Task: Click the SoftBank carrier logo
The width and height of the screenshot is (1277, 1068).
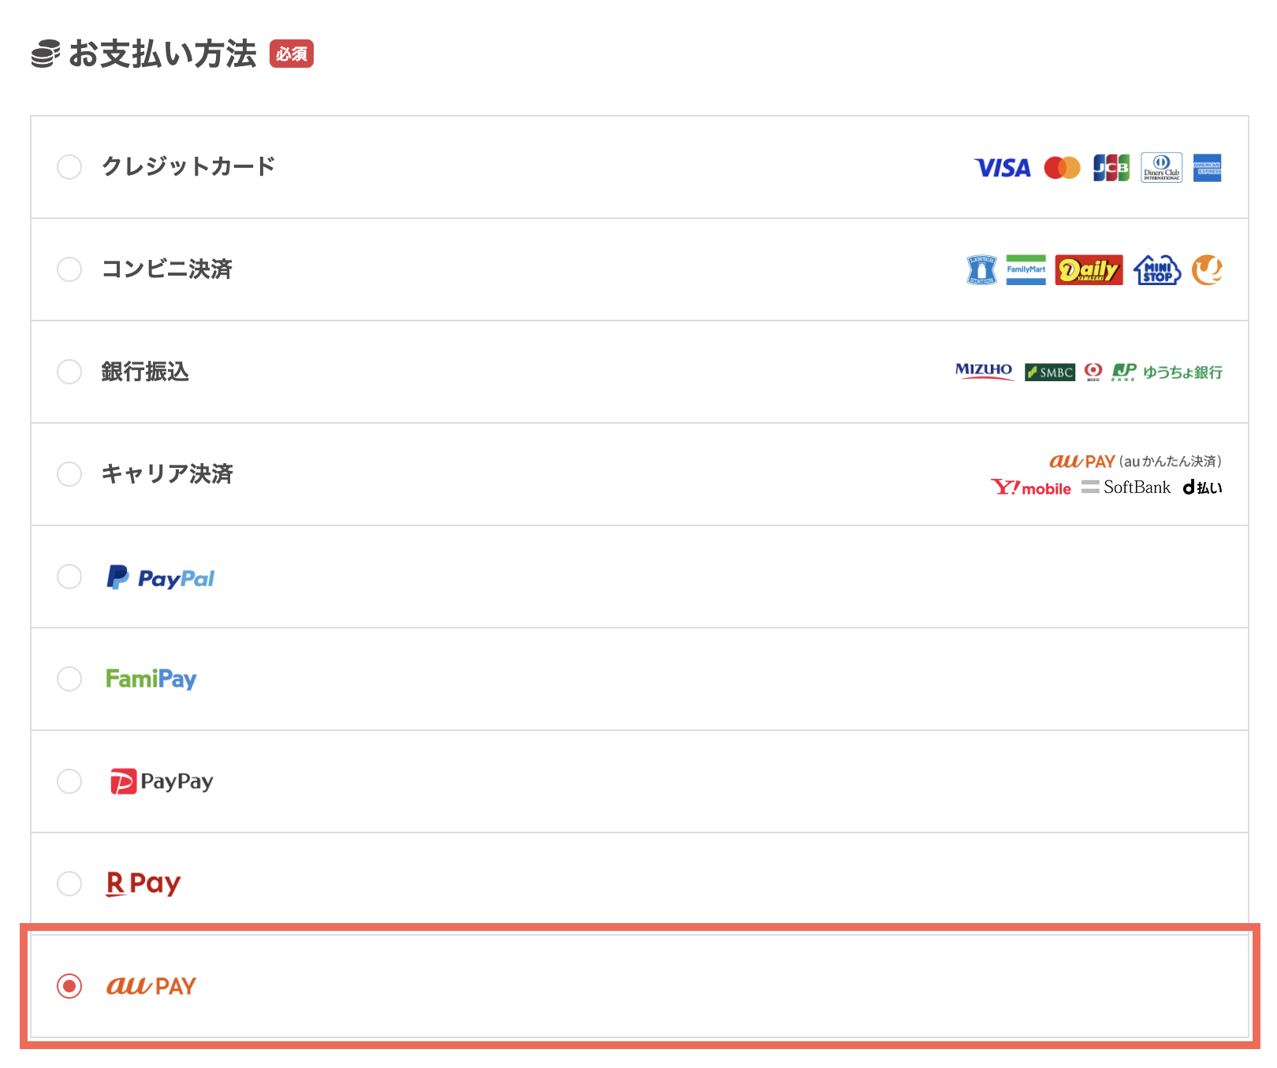Action: (x=1129, y=488)
